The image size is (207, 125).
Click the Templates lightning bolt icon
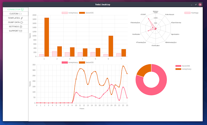[22, 18]
